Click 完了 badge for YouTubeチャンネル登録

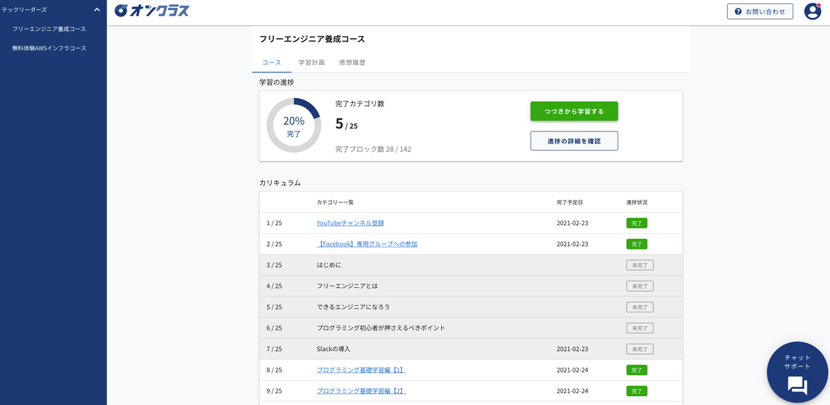coord(637,223)
